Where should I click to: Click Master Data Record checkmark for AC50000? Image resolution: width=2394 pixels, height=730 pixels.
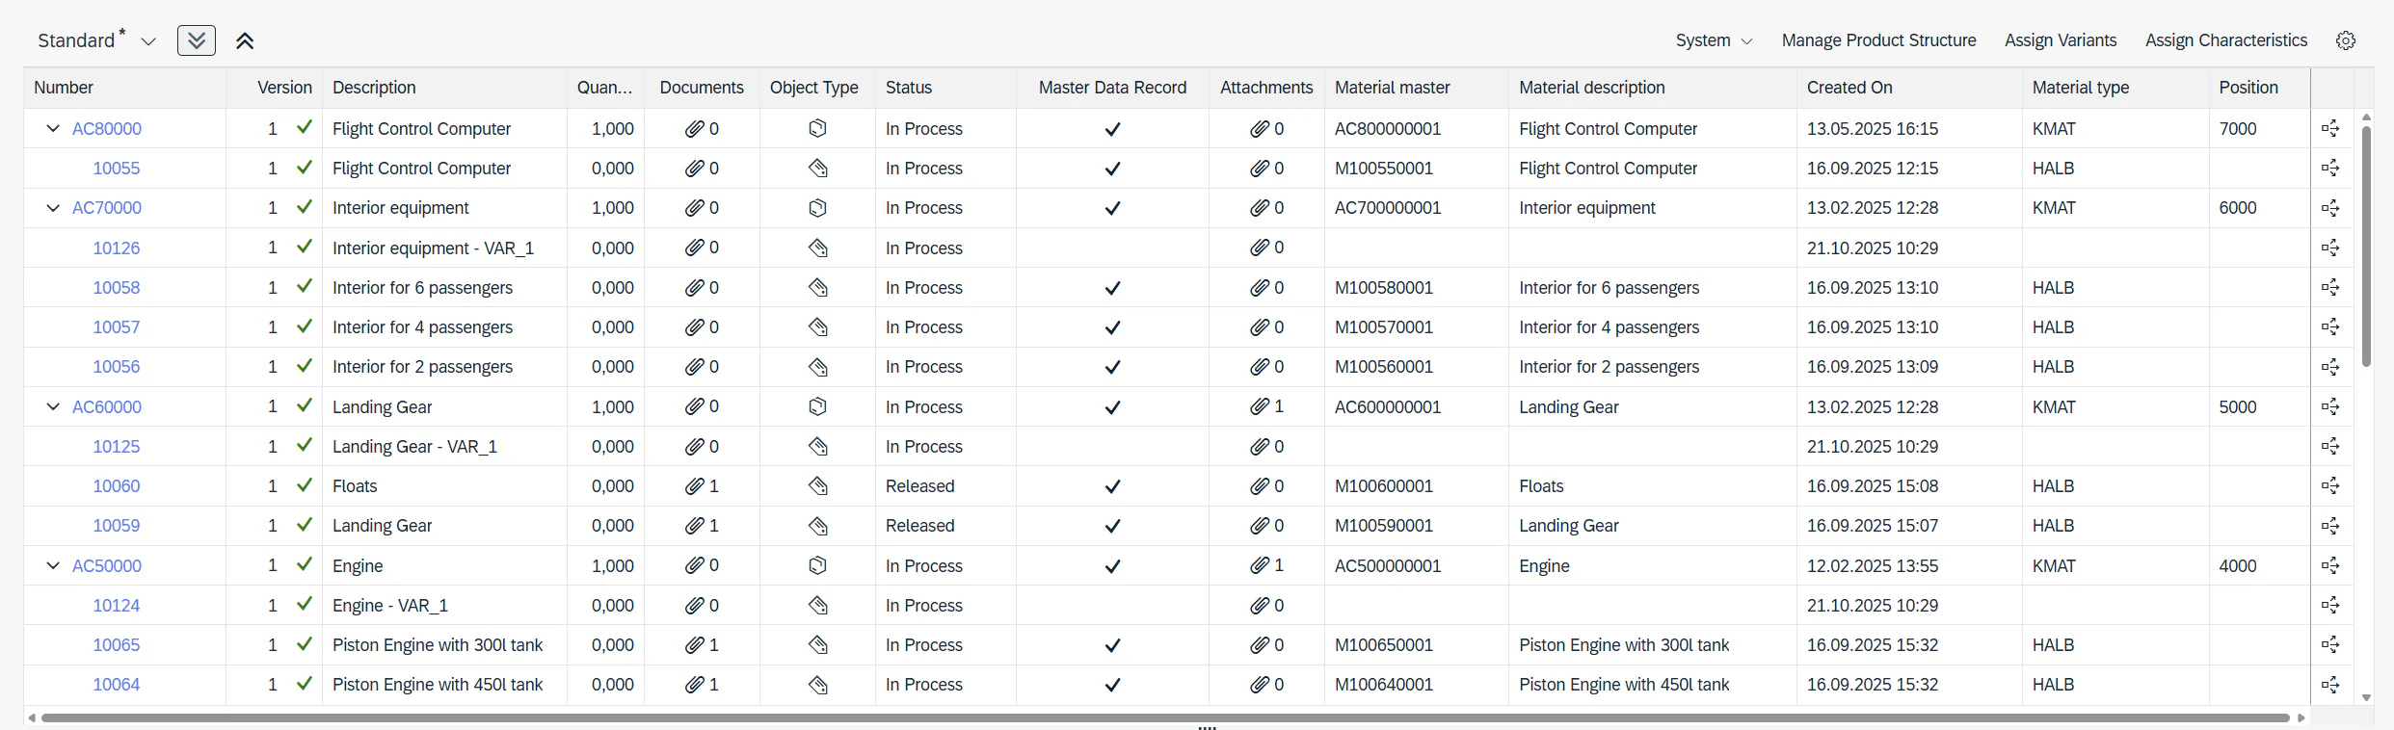1112,566
